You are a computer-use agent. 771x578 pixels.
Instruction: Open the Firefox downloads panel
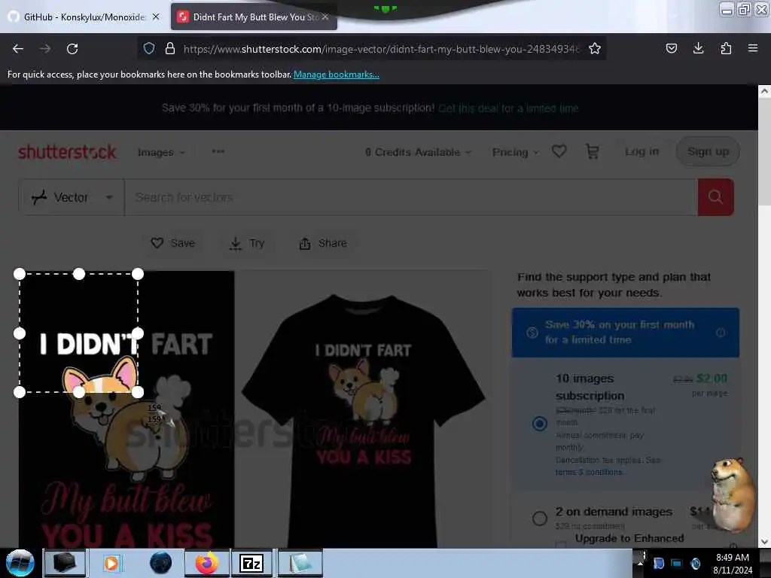[x=698, y=48]
